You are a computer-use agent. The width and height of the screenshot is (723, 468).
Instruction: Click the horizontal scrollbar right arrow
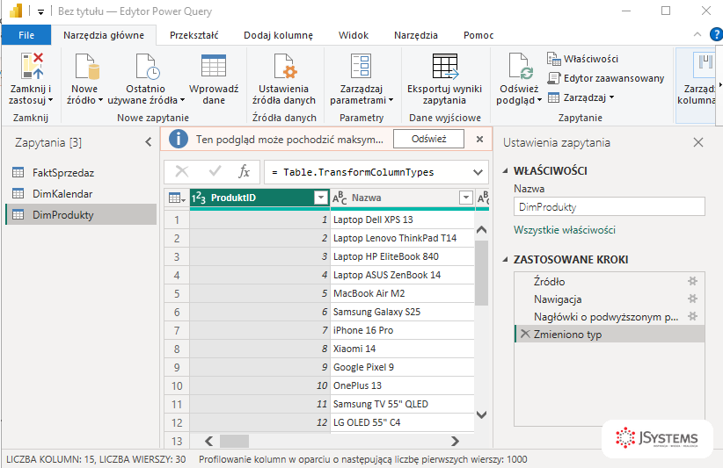[455, 442]
